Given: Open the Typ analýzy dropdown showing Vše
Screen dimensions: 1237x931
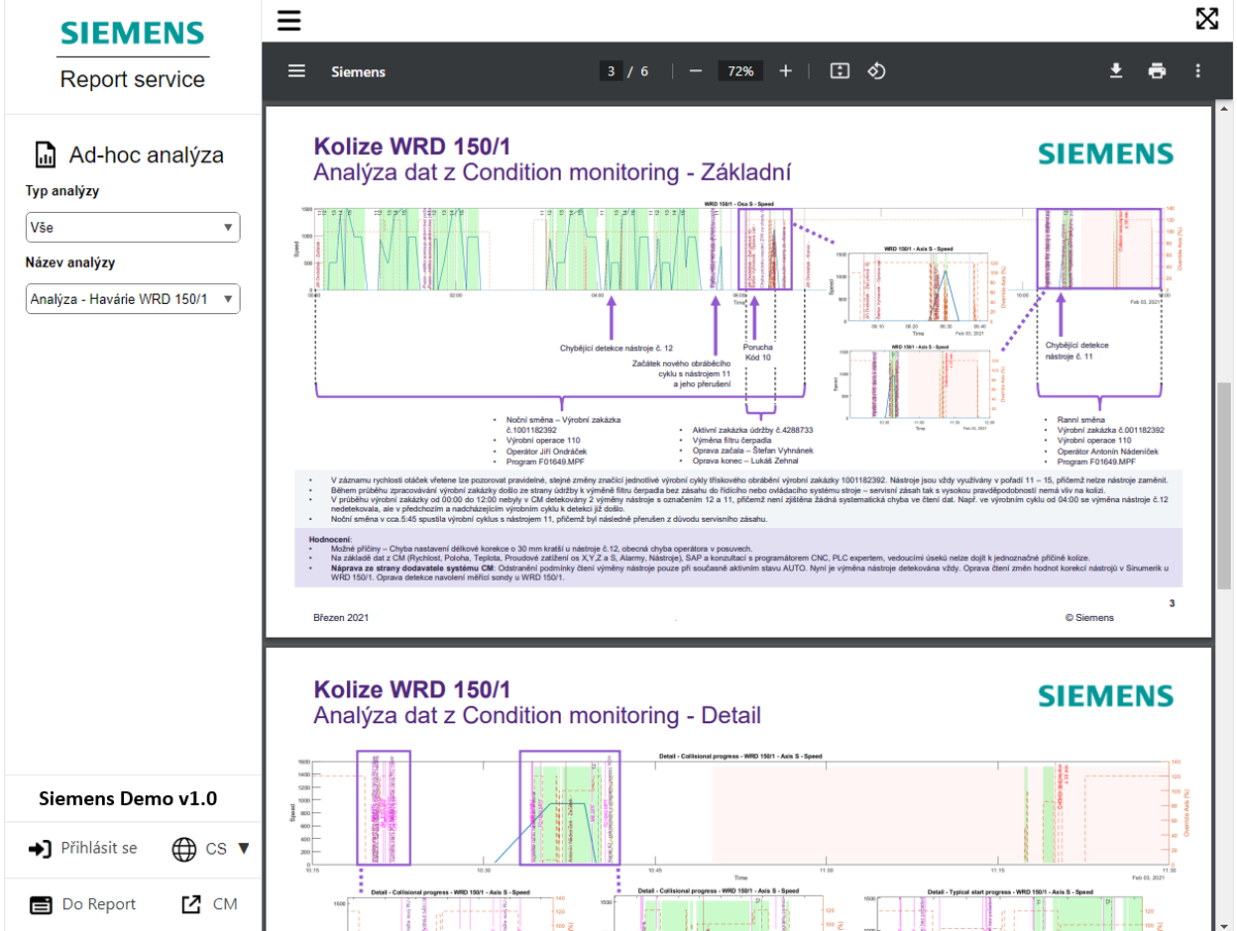Looking at the screenshot, I should click(x=133, y=227).
